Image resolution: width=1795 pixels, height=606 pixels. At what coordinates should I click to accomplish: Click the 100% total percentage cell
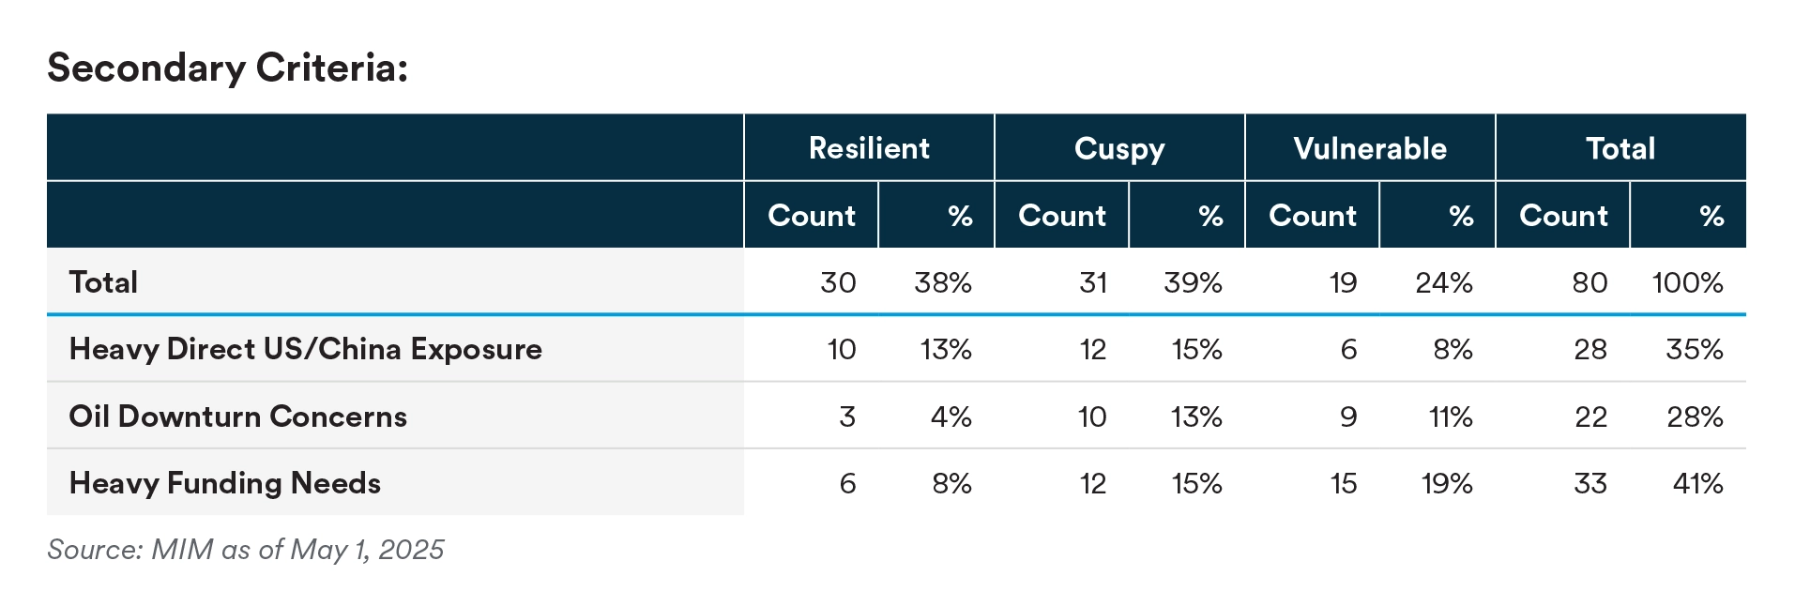(x=1687, y=282)
